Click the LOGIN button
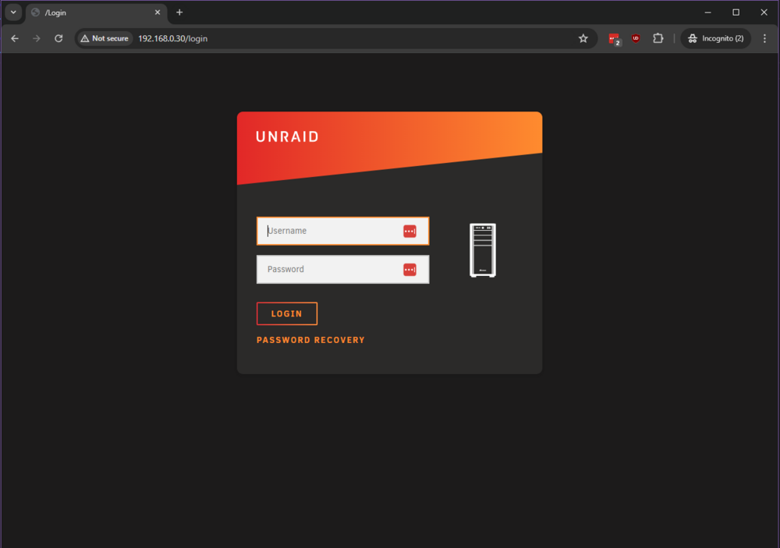The width and height of the screenshot is (780, 548). point(287,314)
